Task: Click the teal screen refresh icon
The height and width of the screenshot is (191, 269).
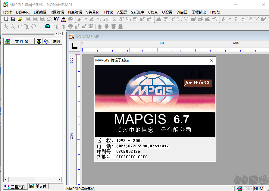Action: tap(47, 27)
